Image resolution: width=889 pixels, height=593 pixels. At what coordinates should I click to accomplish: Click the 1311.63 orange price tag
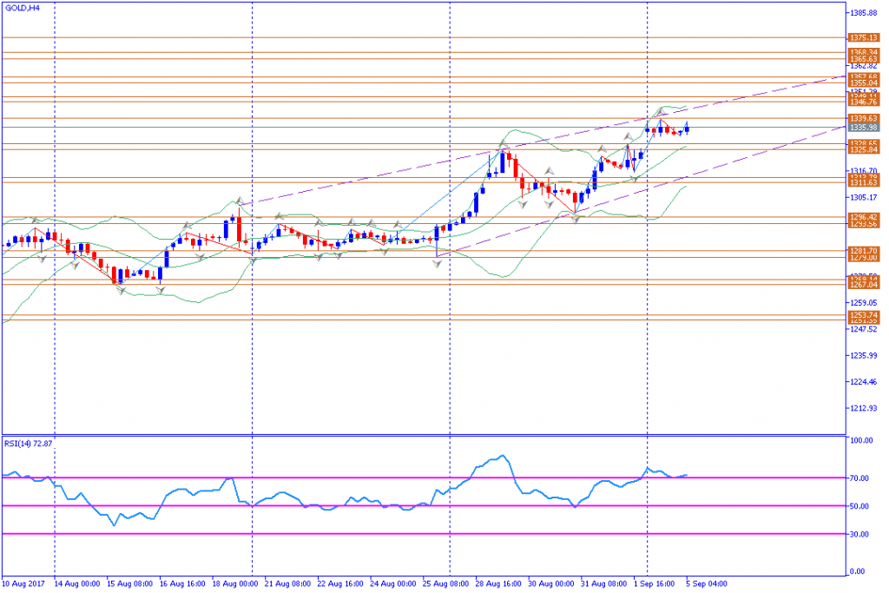864,182
